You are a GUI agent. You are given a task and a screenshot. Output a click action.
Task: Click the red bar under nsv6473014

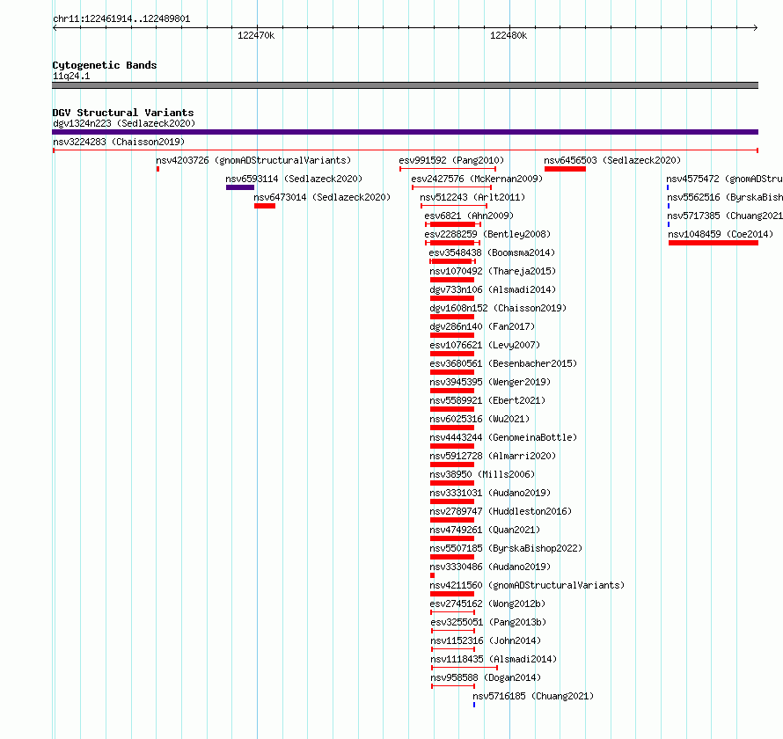[x=265, y=206]
